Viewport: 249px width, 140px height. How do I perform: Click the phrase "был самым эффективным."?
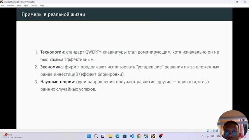(x=67, y=59)
